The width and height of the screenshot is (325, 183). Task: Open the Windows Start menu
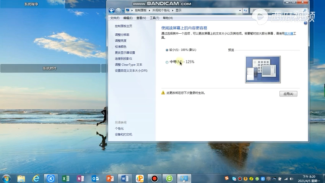pos(6,178)
